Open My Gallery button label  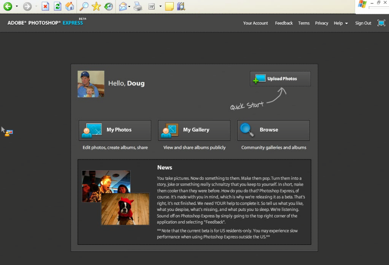coord(196,129)
